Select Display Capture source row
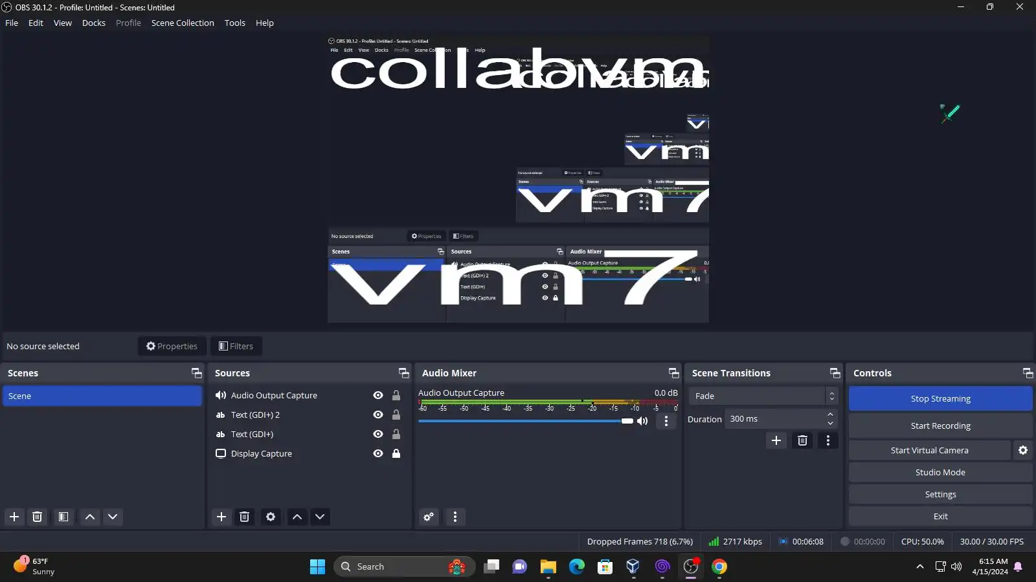1036x582 pixels. point(310,453)
